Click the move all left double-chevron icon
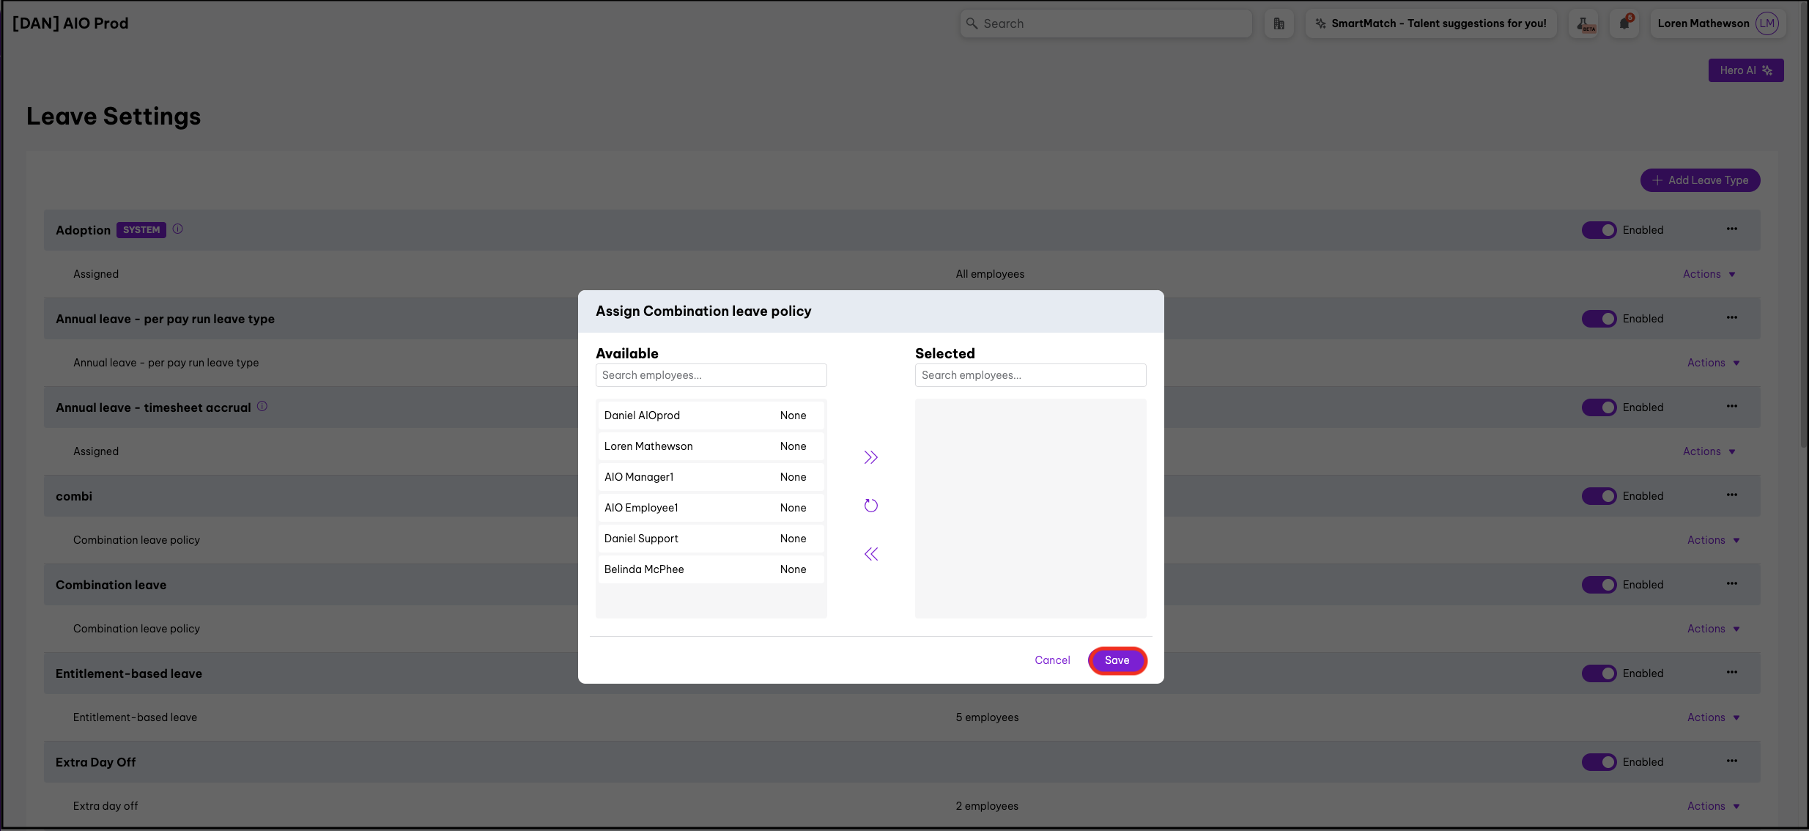This screenshot has height=831, width=1809. (x=870, y=554)
